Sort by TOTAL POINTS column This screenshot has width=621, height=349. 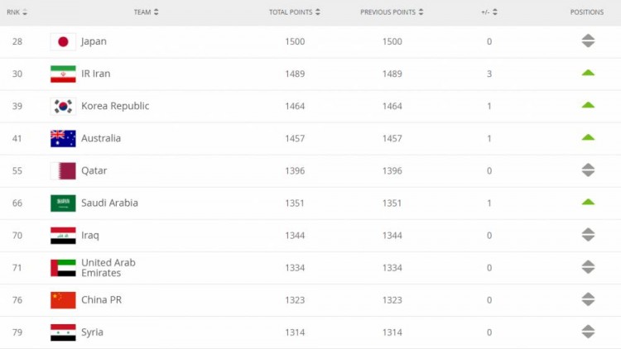click(x=294, y=12)
